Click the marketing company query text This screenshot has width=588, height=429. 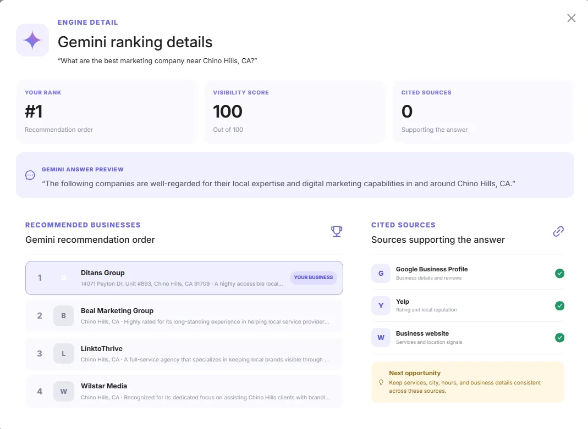(157, 60)
